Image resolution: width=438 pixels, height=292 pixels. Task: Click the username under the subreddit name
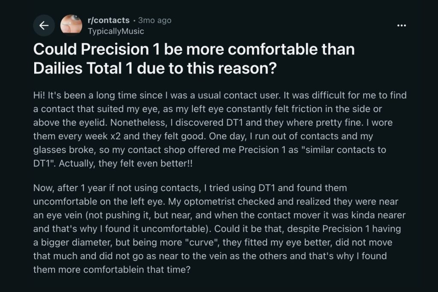tap(115, 31)
